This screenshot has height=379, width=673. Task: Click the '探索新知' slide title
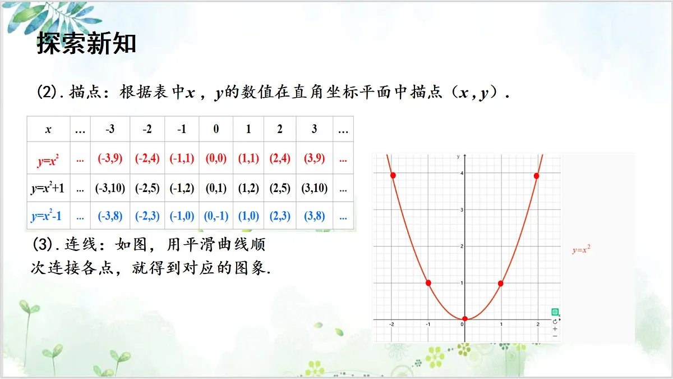(x=87, y=43)
